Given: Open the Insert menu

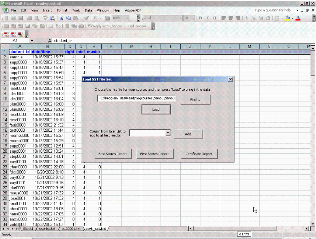Looking at the screenshot, I should pos(47,11).
